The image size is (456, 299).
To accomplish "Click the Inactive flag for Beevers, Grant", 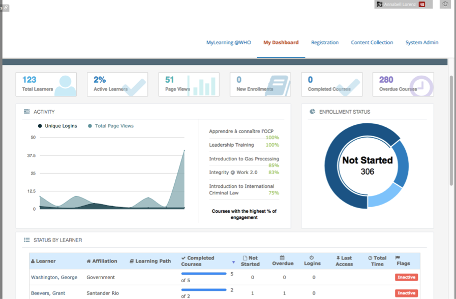I will [406, 293].
